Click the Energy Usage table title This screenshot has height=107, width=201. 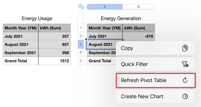coord(37,18)
